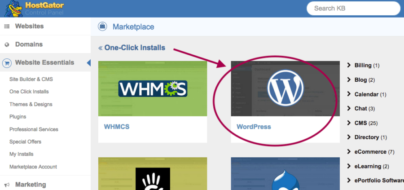Select the Billing (1) category label
Image resolution: width=404 pixels, height=190 pixels.
point(367,66)
